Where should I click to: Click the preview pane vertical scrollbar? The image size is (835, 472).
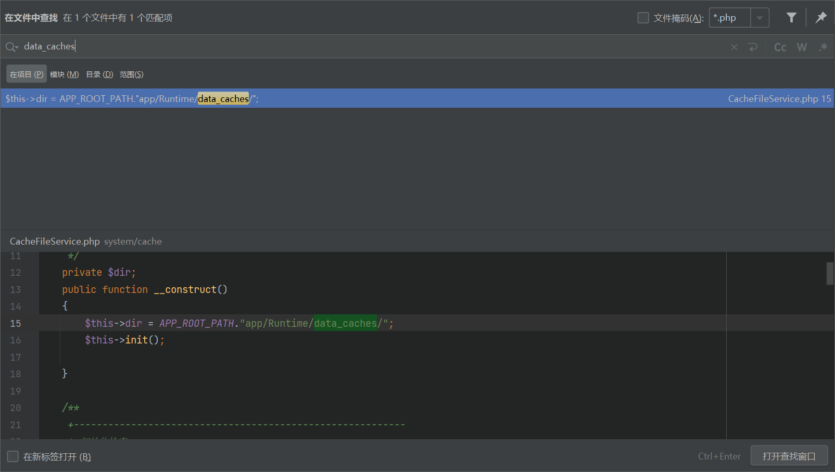coord(830,274)
